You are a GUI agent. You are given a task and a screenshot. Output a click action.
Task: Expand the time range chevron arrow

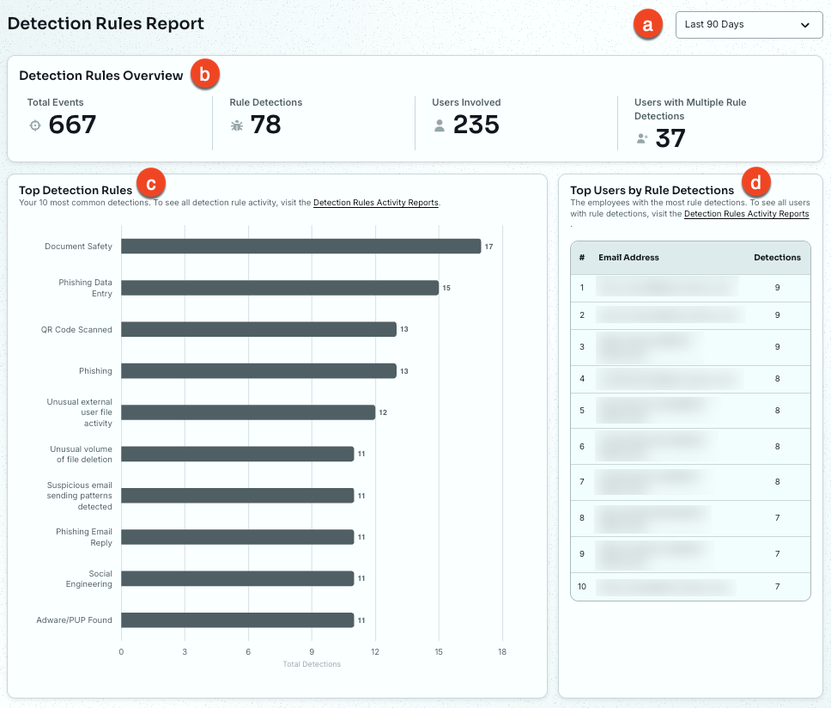805,25
